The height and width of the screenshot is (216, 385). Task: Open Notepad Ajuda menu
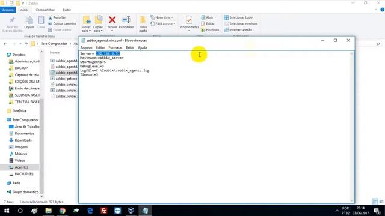143,47
